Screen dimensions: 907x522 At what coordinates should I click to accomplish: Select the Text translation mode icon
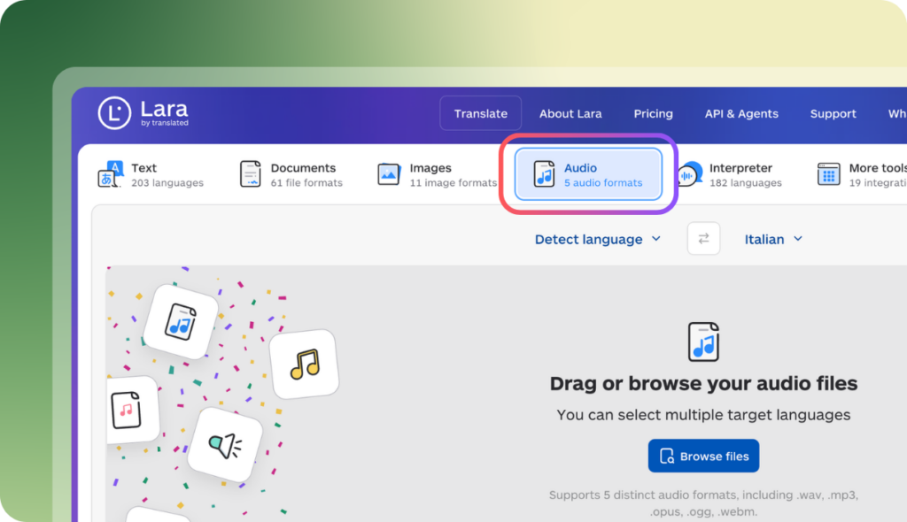pos(111,174)
